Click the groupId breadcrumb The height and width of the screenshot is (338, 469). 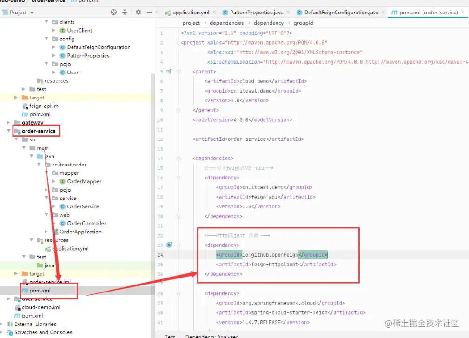(x=304, y=23)
